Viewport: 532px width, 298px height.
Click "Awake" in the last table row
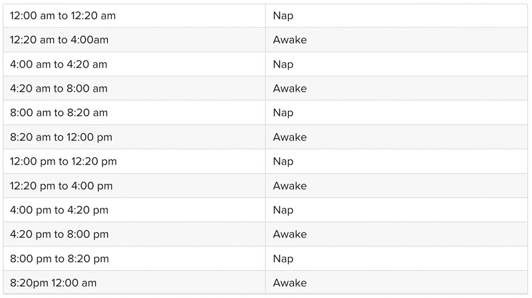[290, 283]
